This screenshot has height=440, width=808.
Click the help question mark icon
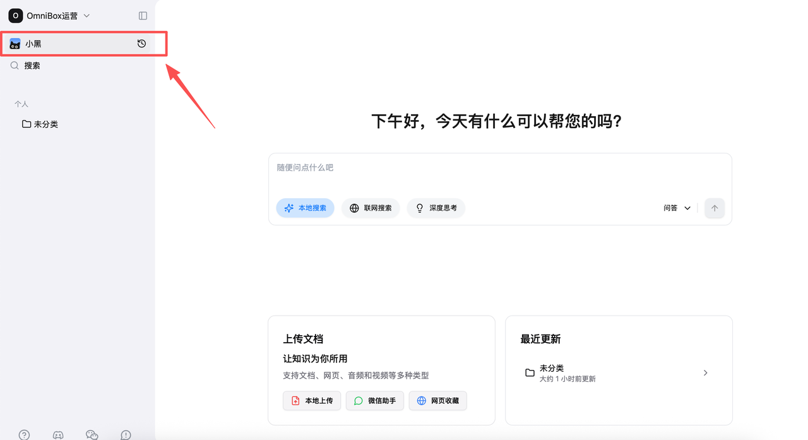coord(24,434)
